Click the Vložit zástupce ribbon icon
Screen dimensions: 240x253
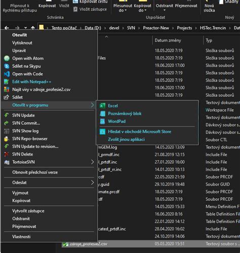point(75,9)
